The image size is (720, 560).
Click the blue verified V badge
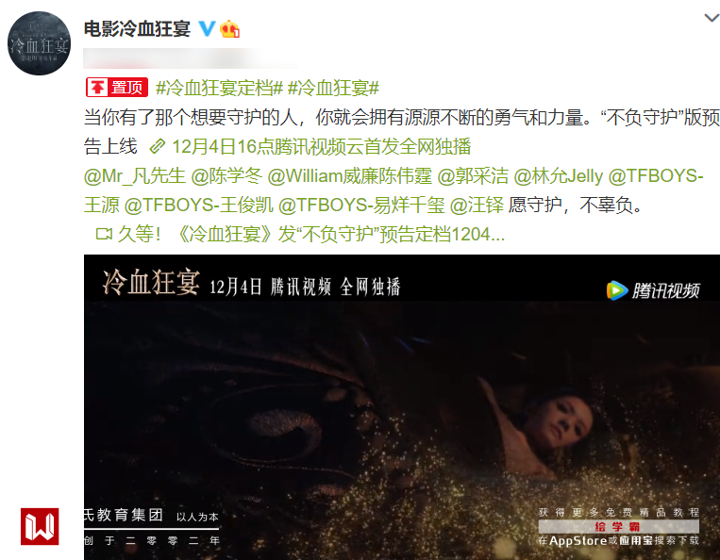click(207, 29)
